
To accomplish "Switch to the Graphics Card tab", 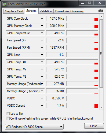I will (14, 11).
